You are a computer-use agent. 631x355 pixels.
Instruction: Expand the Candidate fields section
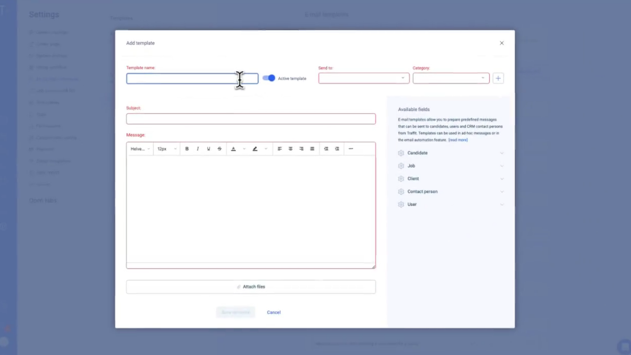pyautogui.click(x=451, y=153)
